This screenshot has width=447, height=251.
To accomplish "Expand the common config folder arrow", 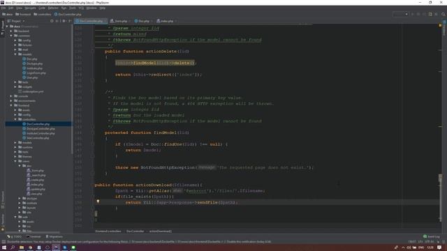I will click(x=15, y=40).
